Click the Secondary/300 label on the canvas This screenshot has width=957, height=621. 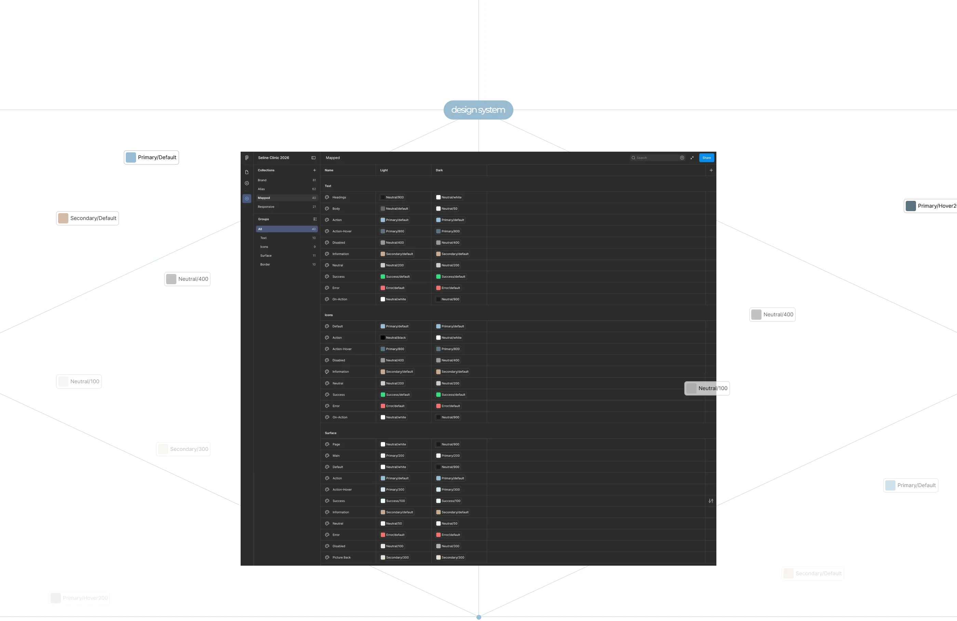(x=183, y=449)
